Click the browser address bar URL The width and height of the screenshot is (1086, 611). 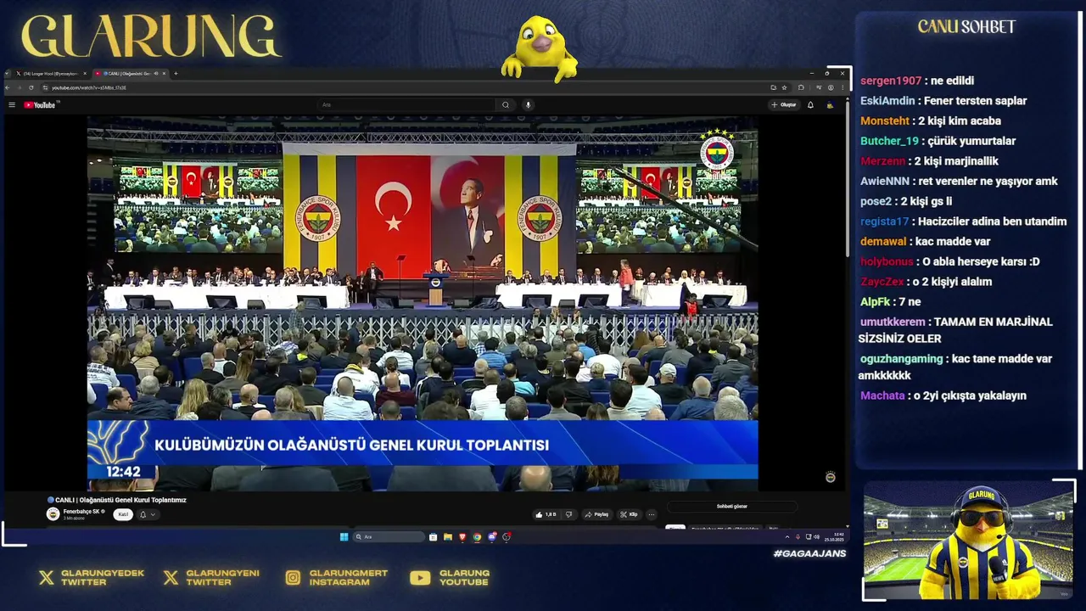(x=88, y=88)
